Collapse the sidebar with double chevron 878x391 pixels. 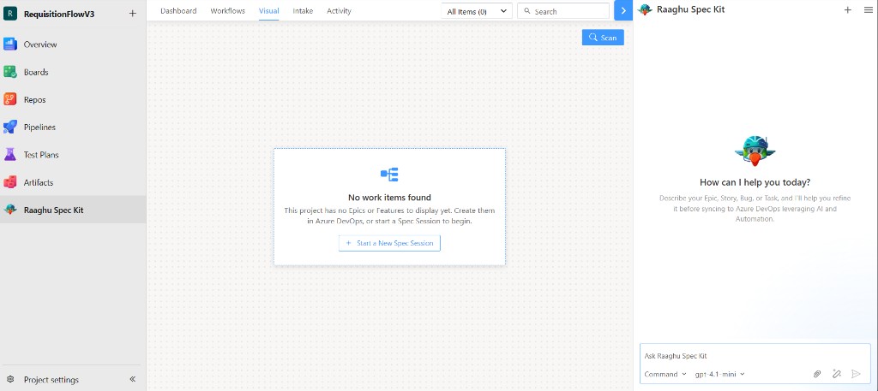click(133, 379)
